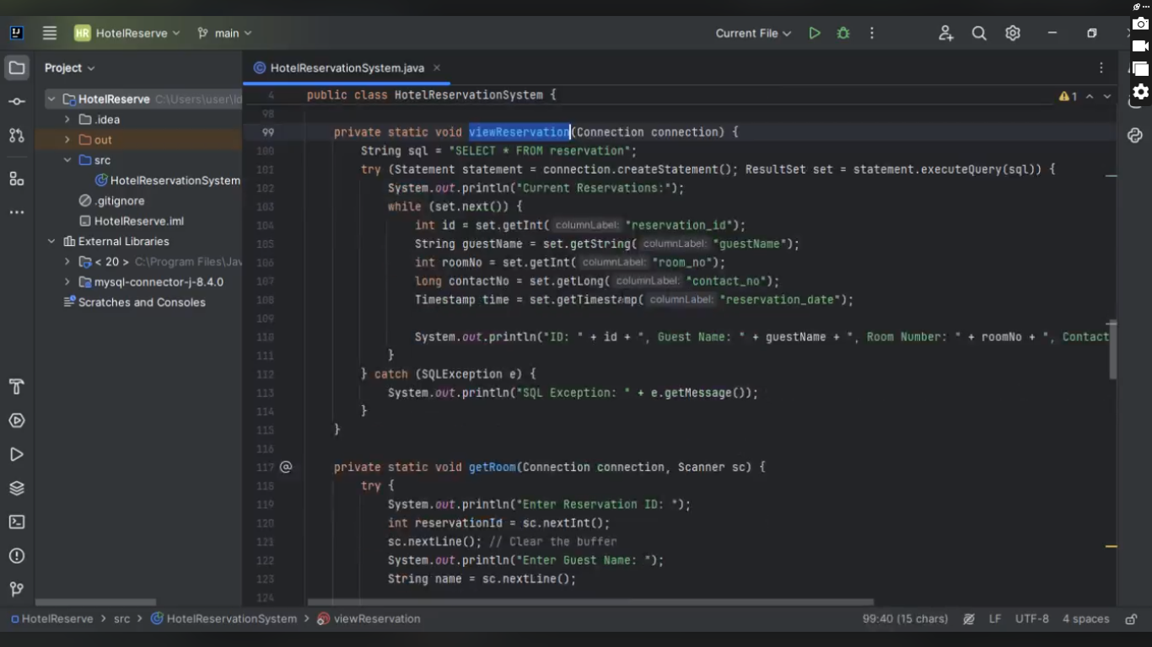Image resolution: width=1152 pixels, height=647 pixels.
Task: Open run toolbar more actions menu
Action: click(x=872, y=33)
